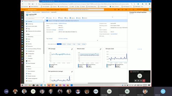Open Microsoft Store bag icon in taskbar
Screen dimensions: 172x96
pyautogui.click(x=34, y=85)
